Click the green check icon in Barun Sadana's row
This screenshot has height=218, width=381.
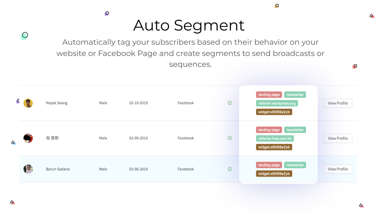point(230,169)
